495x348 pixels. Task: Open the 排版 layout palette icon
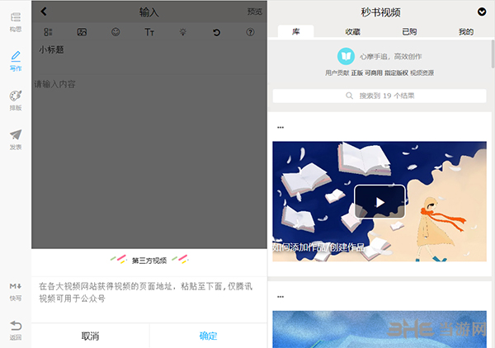pyautogui.click(x=15, y=99)
